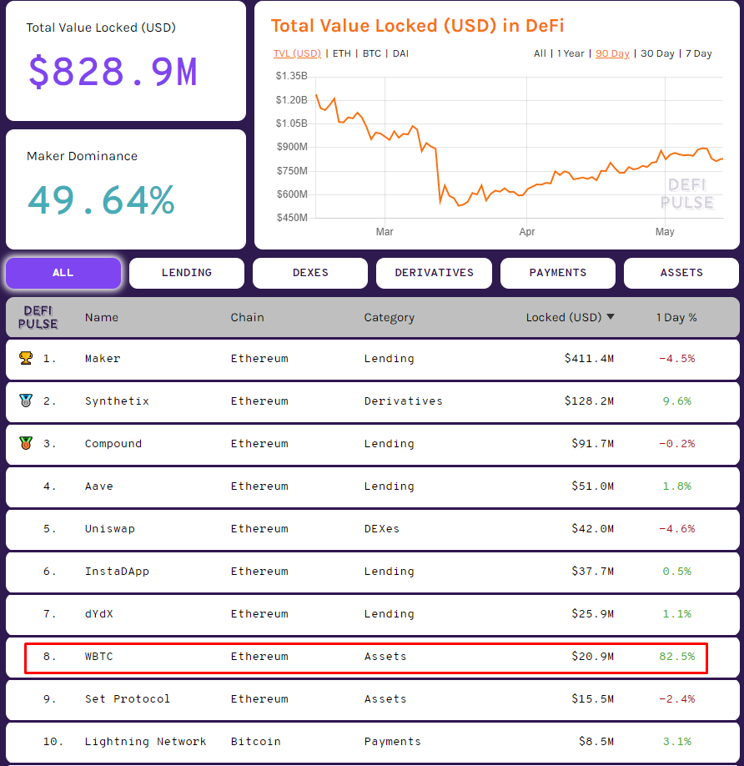
Task: Click the silver medal icon beside Synthetix
Action: coord(27,401)
